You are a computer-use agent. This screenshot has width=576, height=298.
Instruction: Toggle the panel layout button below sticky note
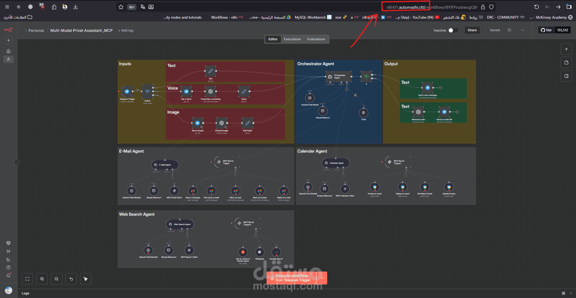[566, 76]
